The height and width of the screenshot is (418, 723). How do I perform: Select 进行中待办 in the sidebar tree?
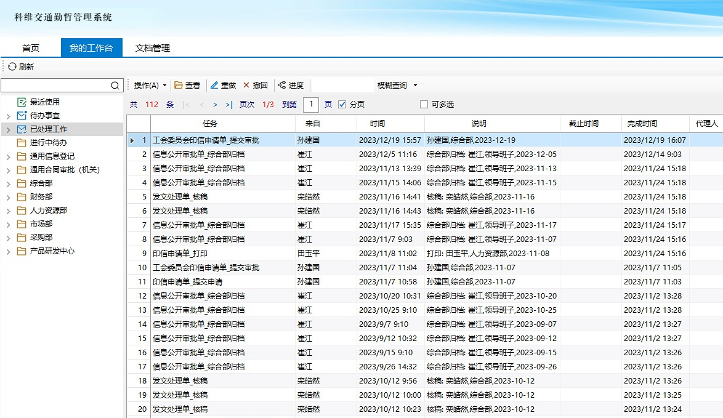(x=49, y=143)
